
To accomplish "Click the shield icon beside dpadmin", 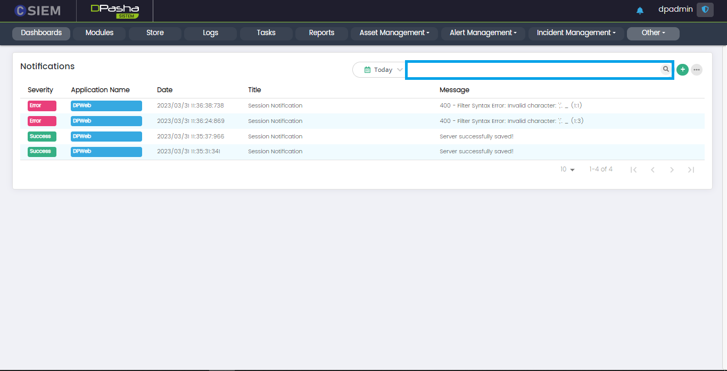I will [x=705, y=10].
